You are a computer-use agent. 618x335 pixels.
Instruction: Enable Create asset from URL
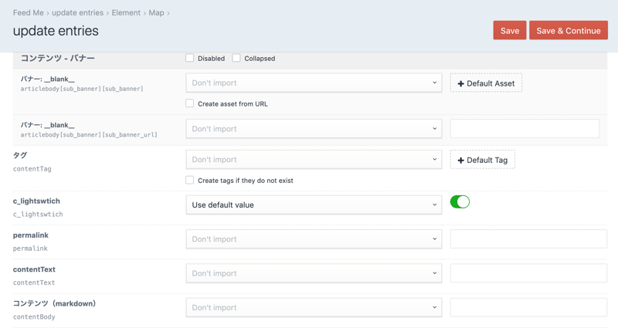coord(190,103)
